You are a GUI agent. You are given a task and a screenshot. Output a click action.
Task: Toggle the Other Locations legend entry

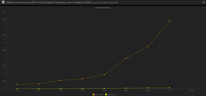[110, 94]
